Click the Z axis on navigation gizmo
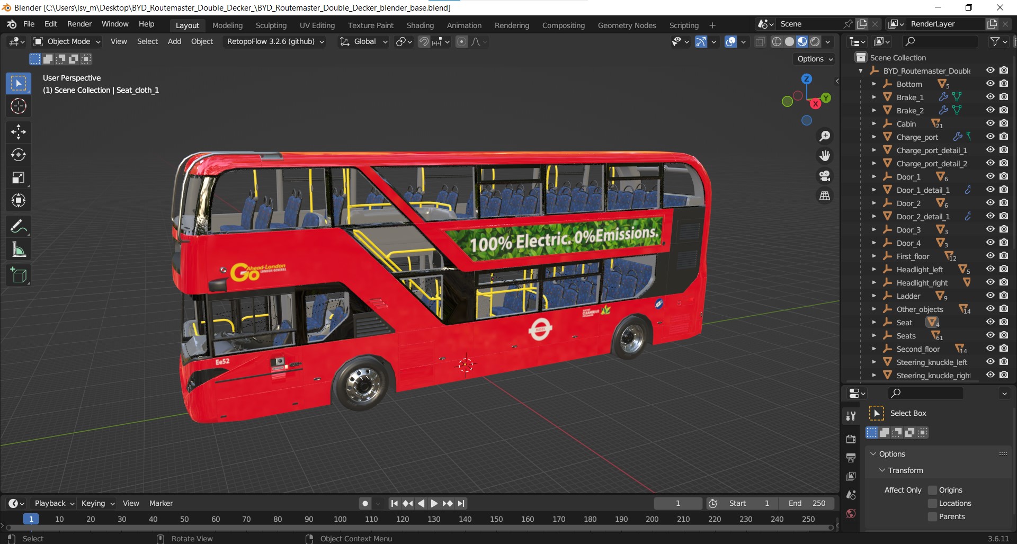 point(806,79)
